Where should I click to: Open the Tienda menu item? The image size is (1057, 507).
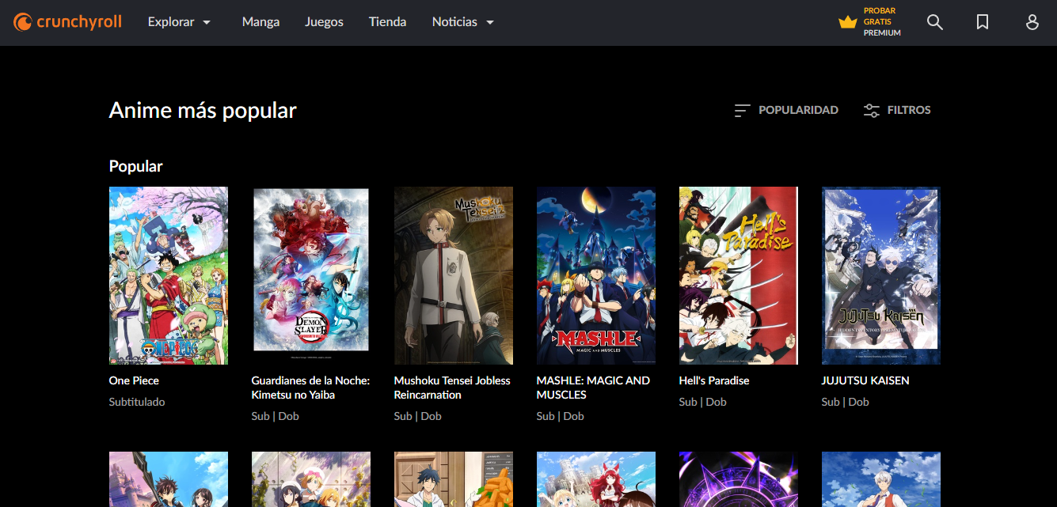click(x=387, y=22)
